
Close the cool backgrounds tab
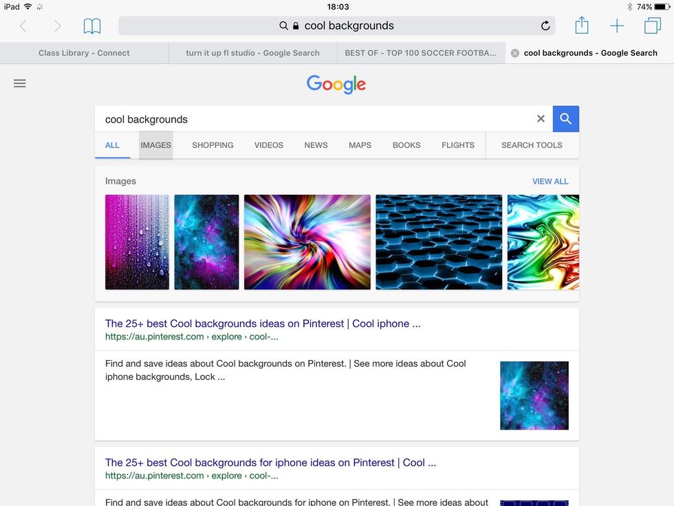(x=515, y=53)
